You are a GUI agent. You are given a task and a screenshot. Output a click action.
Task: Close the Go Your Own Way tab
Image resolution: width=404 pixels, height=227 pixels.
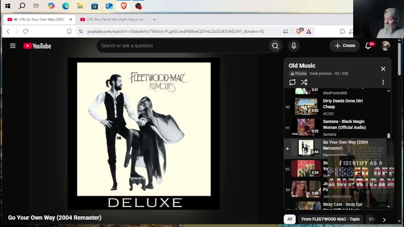(x=71, y=20)
